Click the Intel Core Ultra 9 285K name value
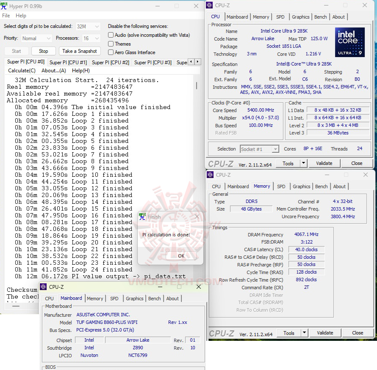Image resolution: width=377 pixels, height=370 pixels. 284,31
